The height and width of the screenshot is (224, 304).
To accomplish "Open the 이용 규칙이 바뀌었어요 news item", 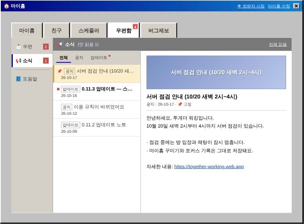I will (97, 110).
